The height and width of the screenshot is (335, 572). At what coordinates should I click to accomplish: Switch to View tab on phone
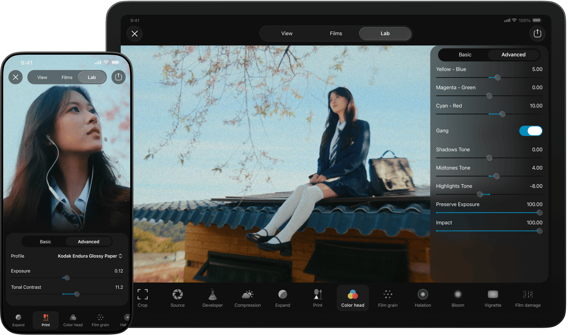(42, 77)
